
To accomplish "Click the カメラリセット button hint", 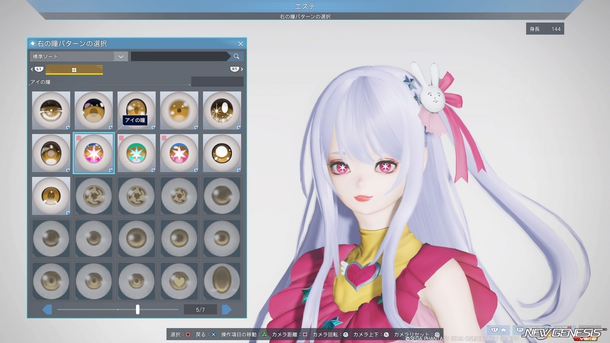I will click(417, 335).
